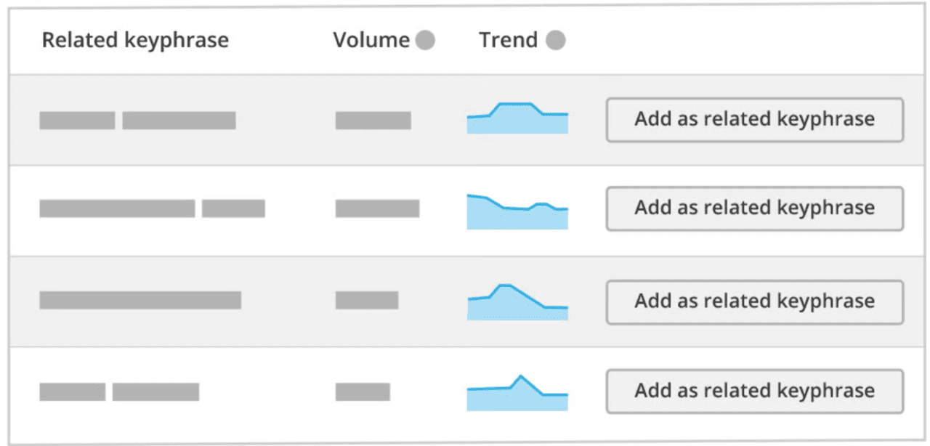Click the info icon next to Volume
This screenshot has width=930, height=446.
tap(425, 41)
